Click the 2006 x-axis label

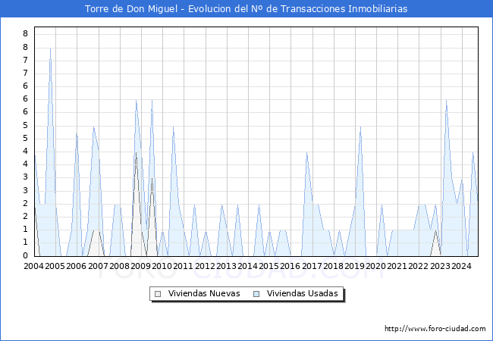(x=76, y=266)
